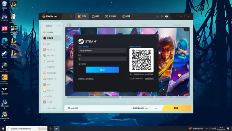
Task: Click the yellow 启动 launch button
Action: point(176,108)
